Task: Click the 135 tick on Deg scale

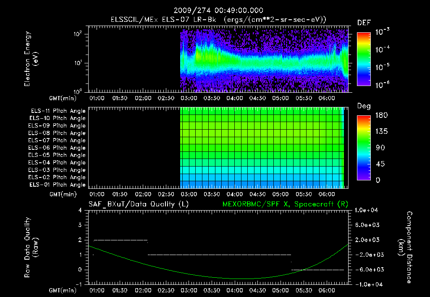Action: pos(381,132)
